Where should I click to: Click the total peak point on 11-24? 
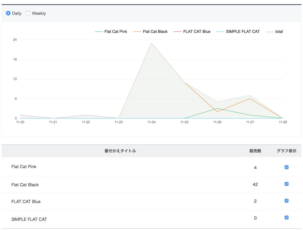click(x=151, y=43)
